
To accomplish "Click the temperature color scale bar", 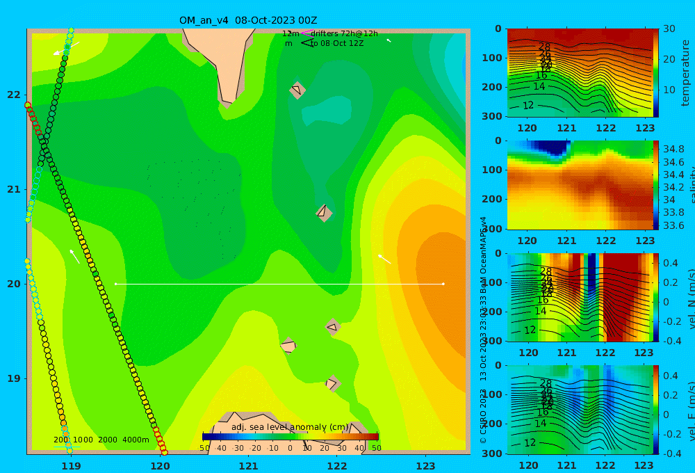I will point(656,73).
